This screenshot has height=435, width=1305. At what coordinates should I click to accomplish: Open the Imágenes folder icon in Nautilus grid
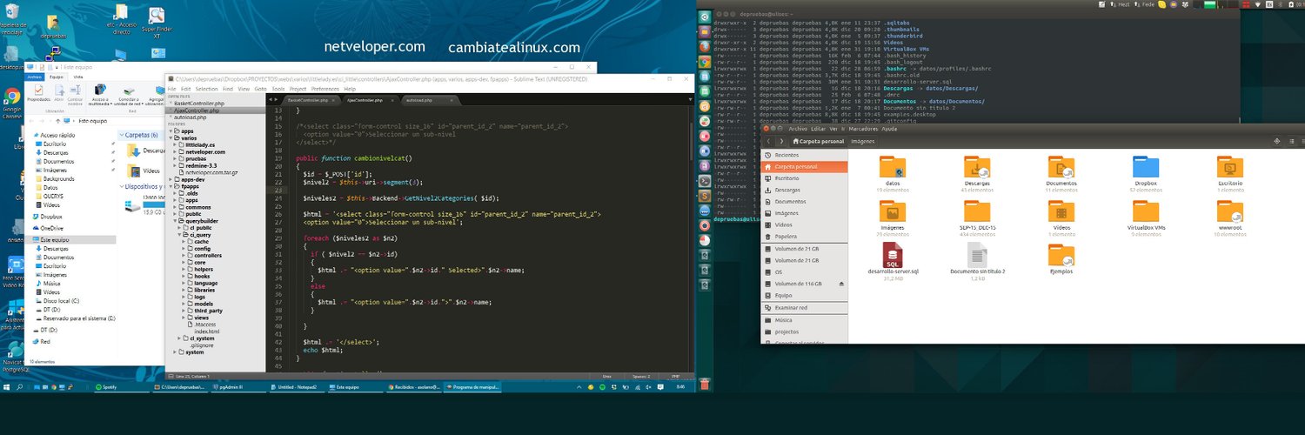point(892,211)
